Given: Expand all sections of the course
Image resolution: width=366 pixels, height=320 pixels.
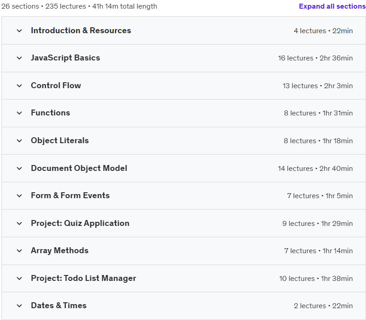Looking at the screenshot, I should click(x=332, y=6).
